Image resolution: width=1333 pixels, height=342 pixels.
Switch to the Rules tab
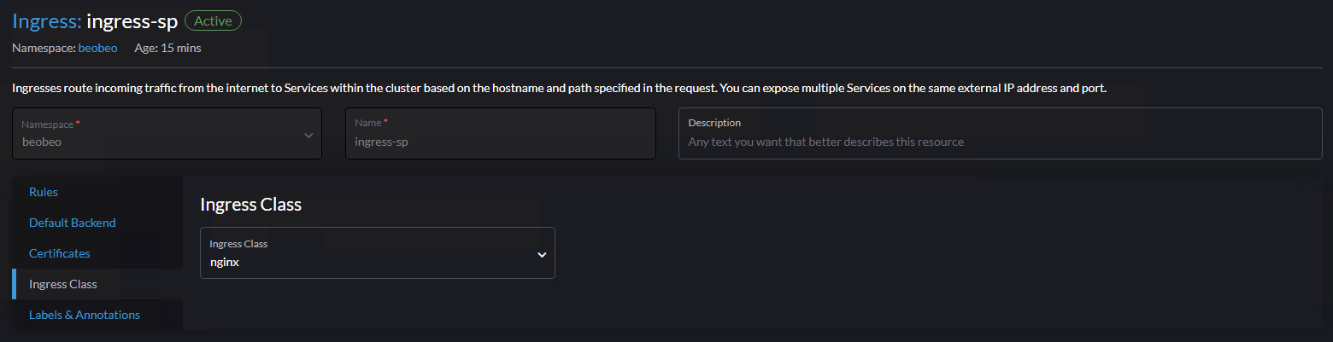[x=44, y=192]
